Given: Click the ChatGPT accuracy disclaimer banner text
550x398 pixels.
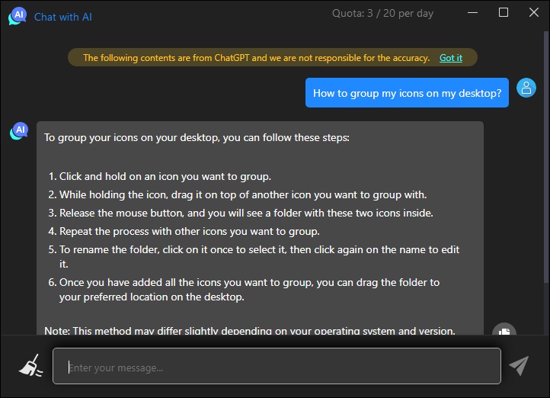Looking at the screenshot, I should pyautogui.click(x=257, y=58).
